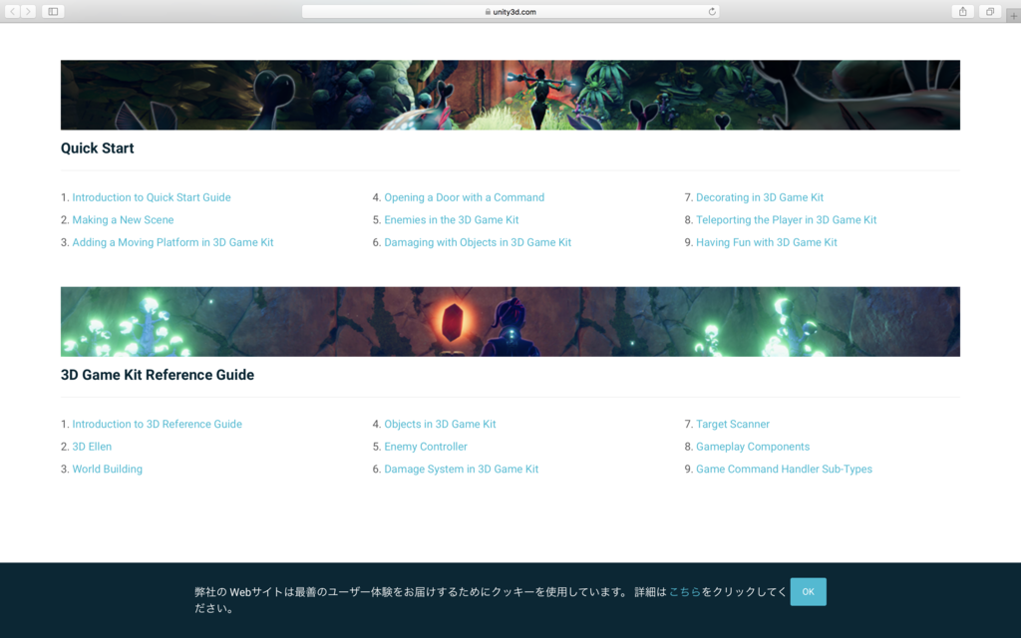Open Damaging with Objects in 3D Game Kit
This screenshot has width=1021, height=638.
pos(478,242)
